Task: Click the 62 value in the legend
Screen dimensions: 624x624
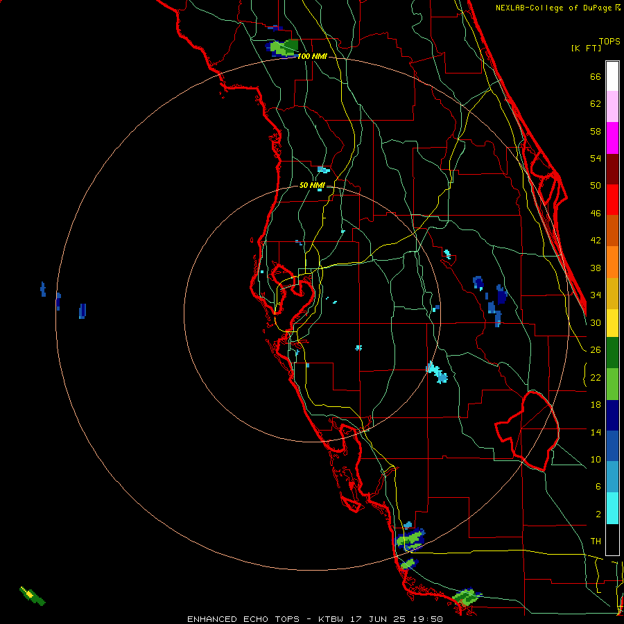Action: 596,104
